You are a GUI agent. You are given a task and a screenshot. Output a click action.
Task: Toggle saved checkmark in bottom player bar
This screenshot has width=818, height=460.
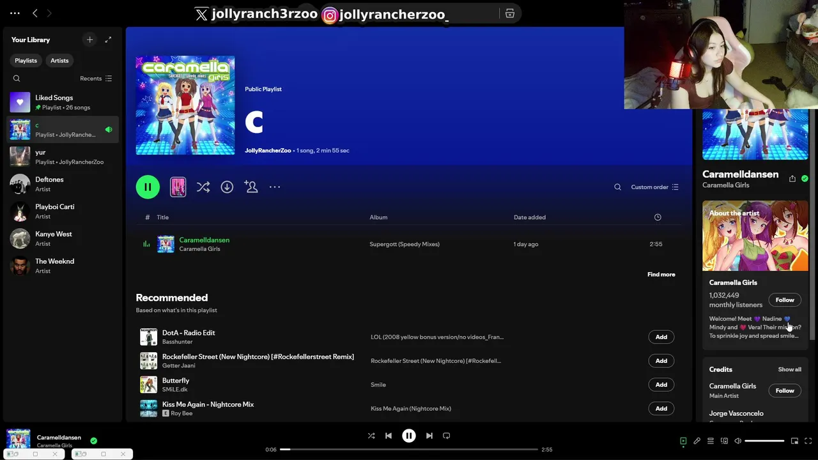(x=93, y=441)
